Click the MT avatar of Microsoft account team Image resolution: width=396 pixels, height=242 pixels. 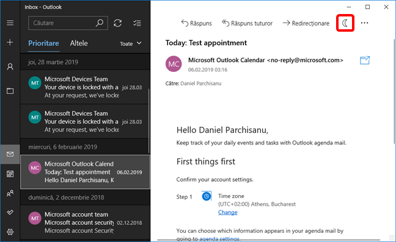pyautogui.click(x=35, y=218)
